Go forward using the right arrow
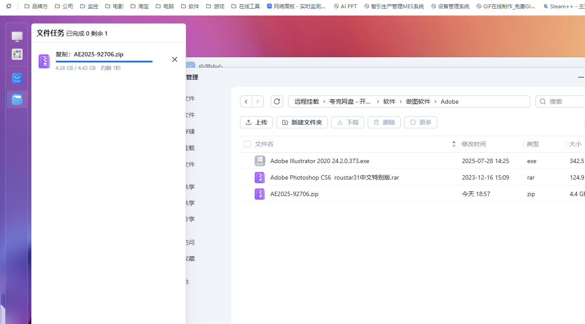This screenshot has height=324, width=585. (x=258, y=101)
